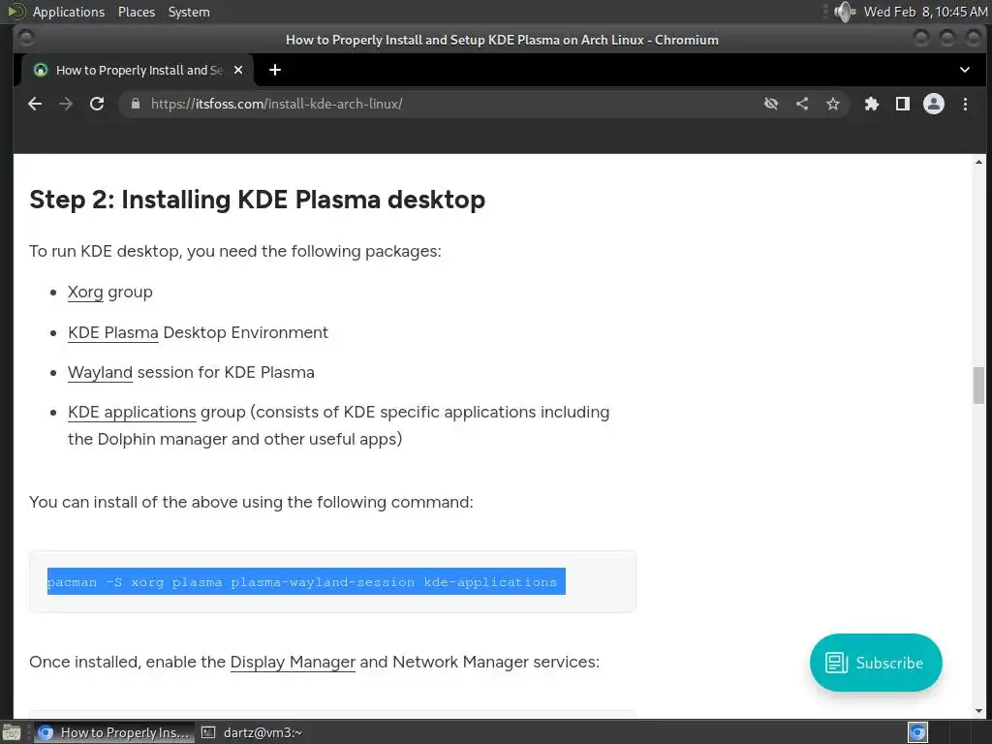Click the Subscribe button
Viewport: 992px width, 744px height.
(876, 663)
